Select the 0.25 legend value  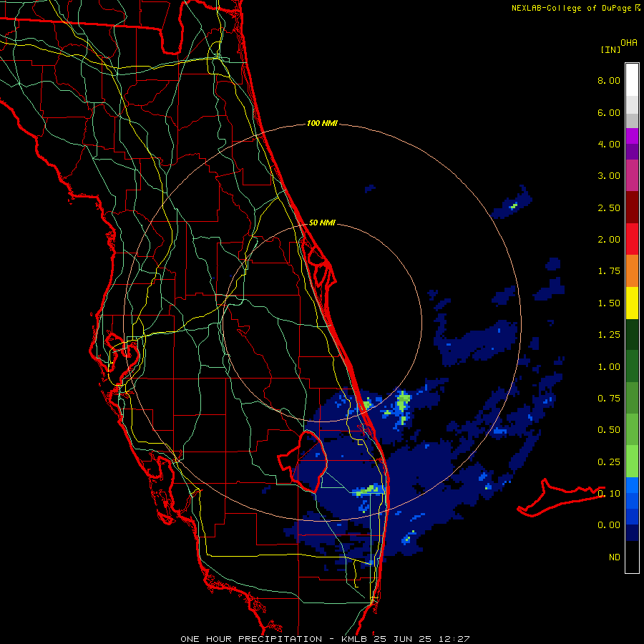coord(609,462)
